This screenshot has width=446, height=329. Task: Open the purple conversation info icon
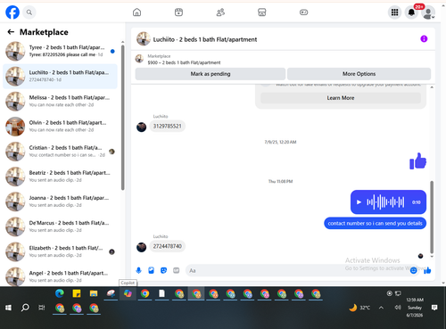tap(424, 39)
